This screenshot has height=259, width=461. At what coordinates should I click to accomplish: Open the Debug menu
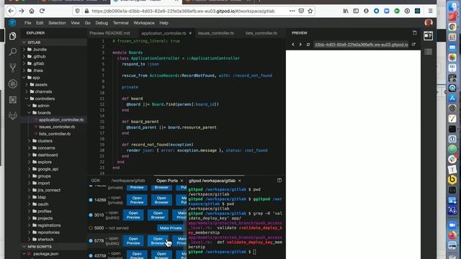102,23
